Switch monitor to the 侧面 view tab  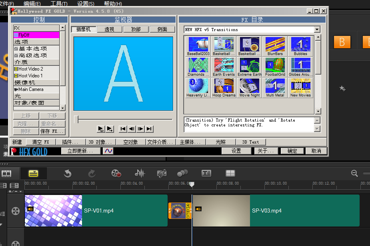click(162, 29)
